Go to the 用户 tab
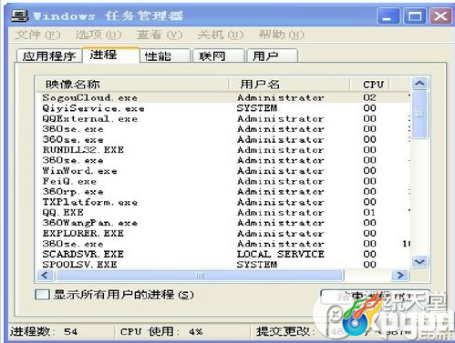 (273, 56)
